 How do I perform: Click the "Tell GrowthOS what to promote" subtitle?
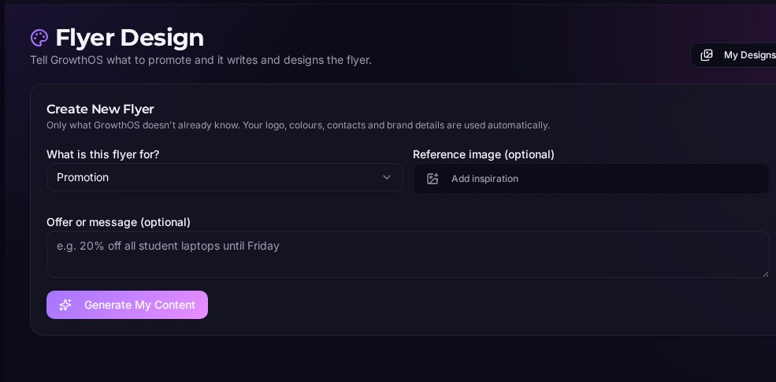201,60
